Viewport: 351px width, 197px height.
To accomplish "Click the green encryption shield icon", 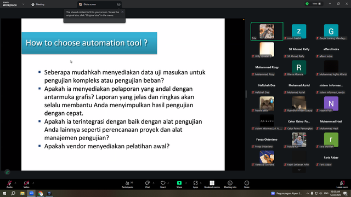I will (307, 4).
